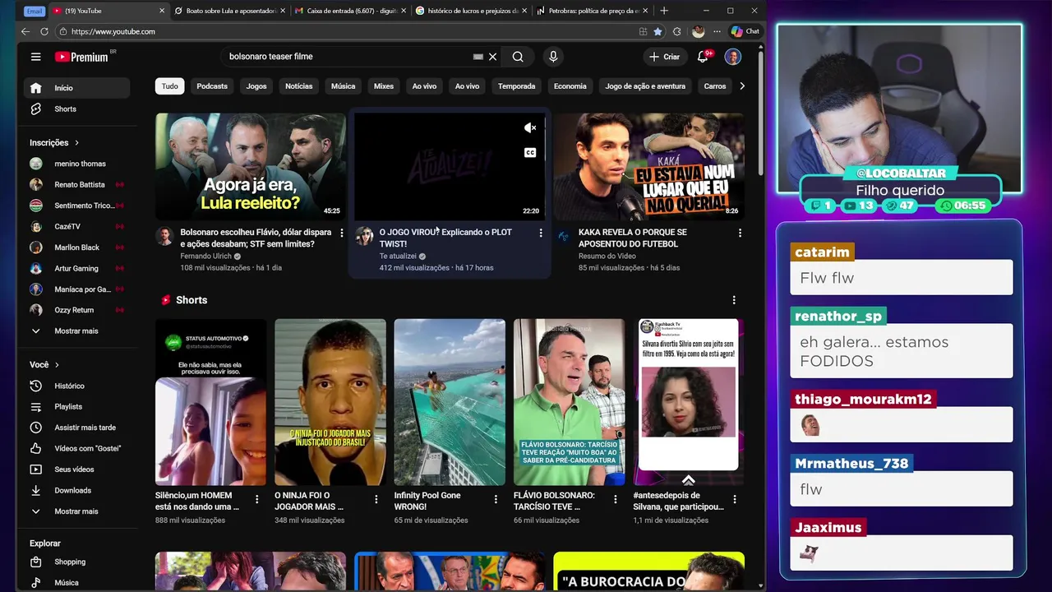This screenshot has height=592, width=1052.
Task: Select the Tudo filter chip
Action: [169, 86]
